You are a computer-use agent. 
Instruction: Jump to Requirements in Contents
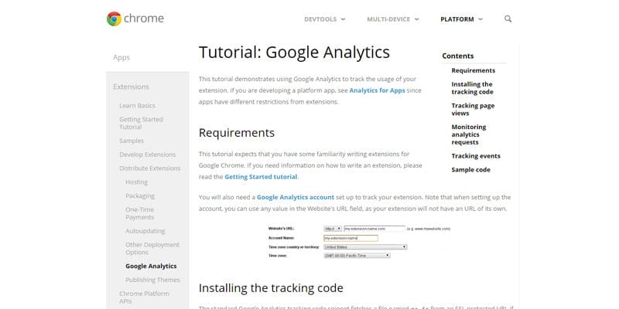474,70
